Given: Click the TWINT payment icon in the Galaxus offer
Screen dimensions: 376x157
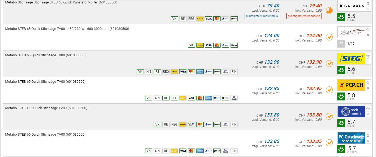Looking at the screenshot, I should [234, 19].
